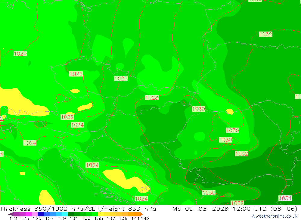Viewport: 301px width, 220px height.
Task: Pick the light pink legend swatch
Action: [35, 214]
